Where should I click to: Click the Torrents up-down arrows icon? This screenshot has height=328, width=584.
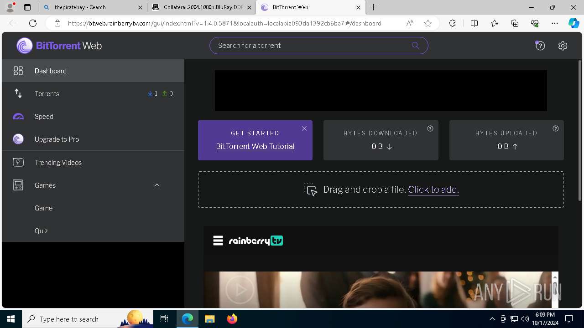pyautogui.click(x=18, y=93)
